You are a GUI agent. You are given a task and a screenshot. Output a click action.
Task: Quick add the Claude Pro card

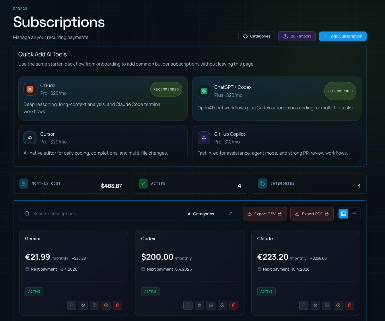point(103,99)
